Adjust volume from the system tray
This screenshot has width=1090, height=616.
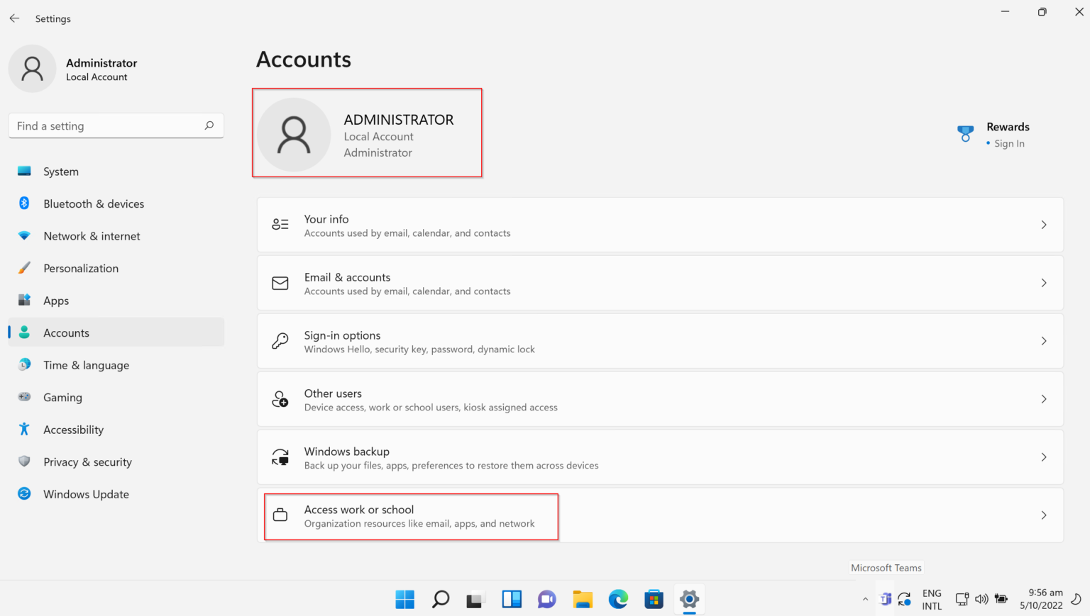[x=981, y=599]
